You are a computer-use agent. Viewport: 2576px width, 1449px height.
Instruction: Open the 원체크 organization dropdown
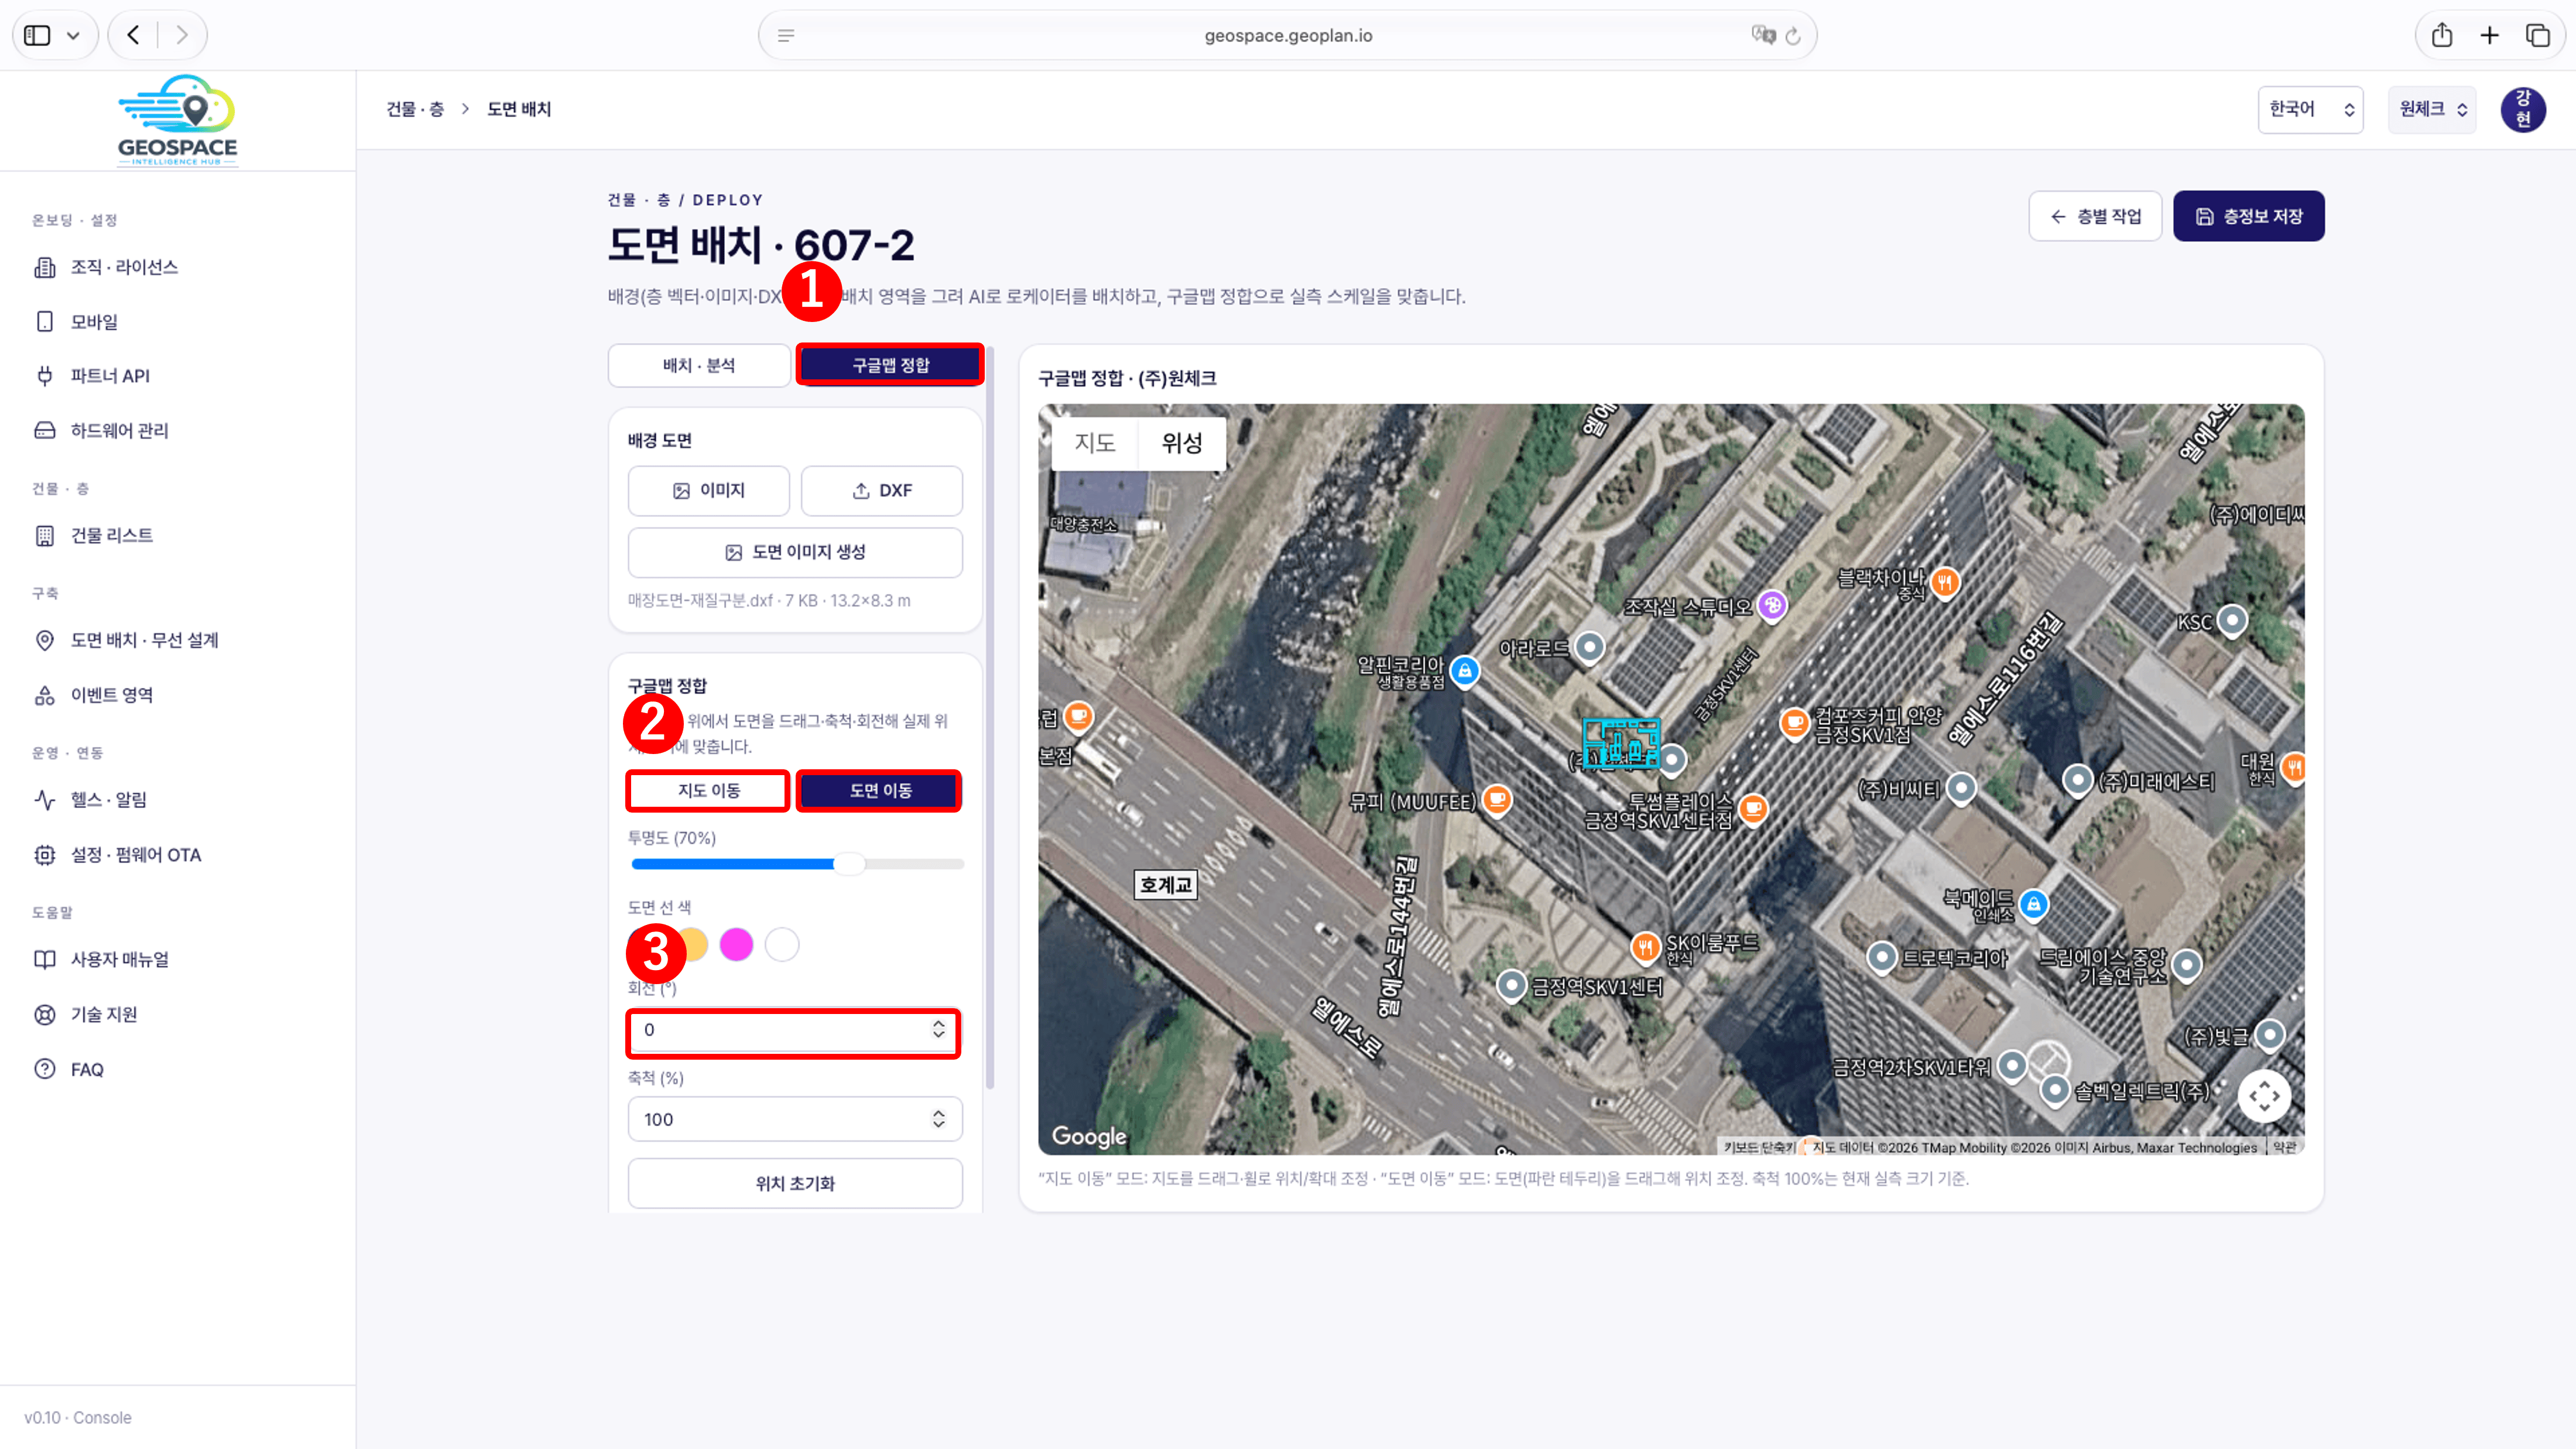[2432, 109]
